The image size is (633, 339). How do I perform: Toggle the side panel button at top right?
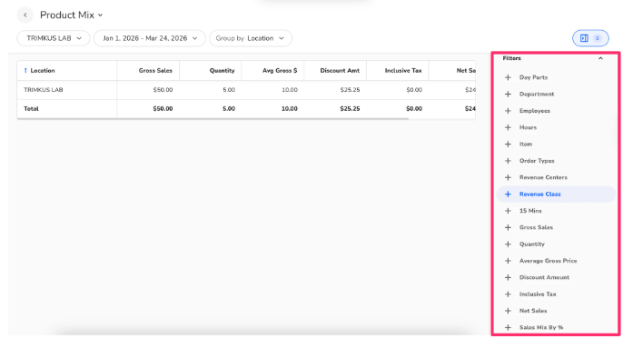(590, 38)
